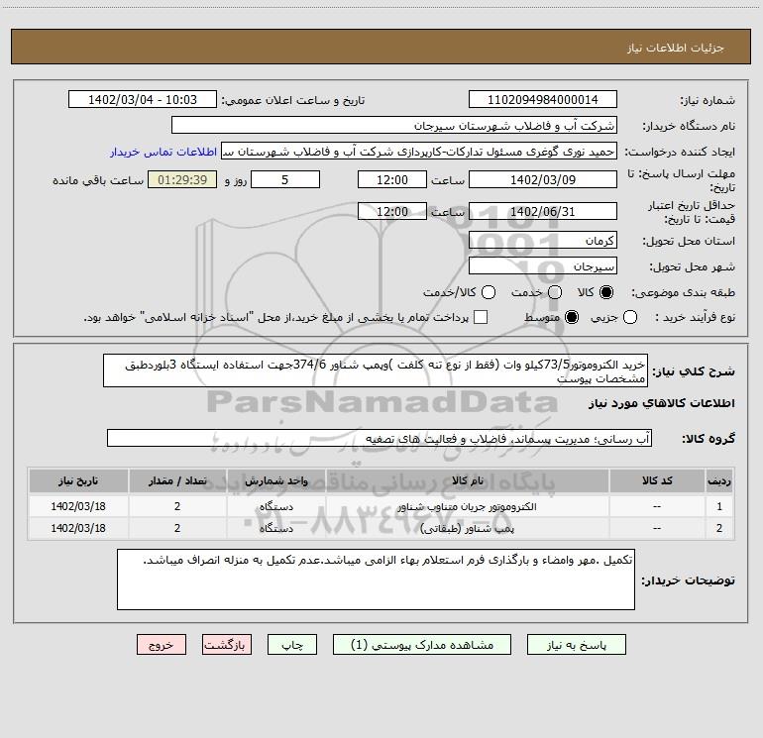The height and width of the screenshot is (738, 763).
Task: Toggle the اسناد خزانه اسلامی payment checkbox
Action: click(481, 317)
